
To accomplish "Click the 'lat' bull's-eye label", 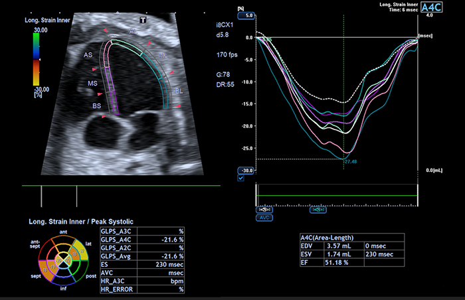I will click(x=88, y=244).
